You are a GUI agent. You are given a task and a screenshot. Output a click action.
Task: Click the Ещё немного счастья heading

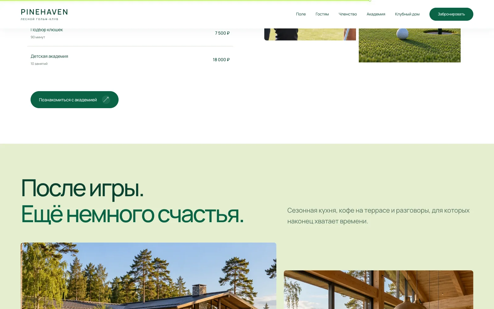(132, 214)
